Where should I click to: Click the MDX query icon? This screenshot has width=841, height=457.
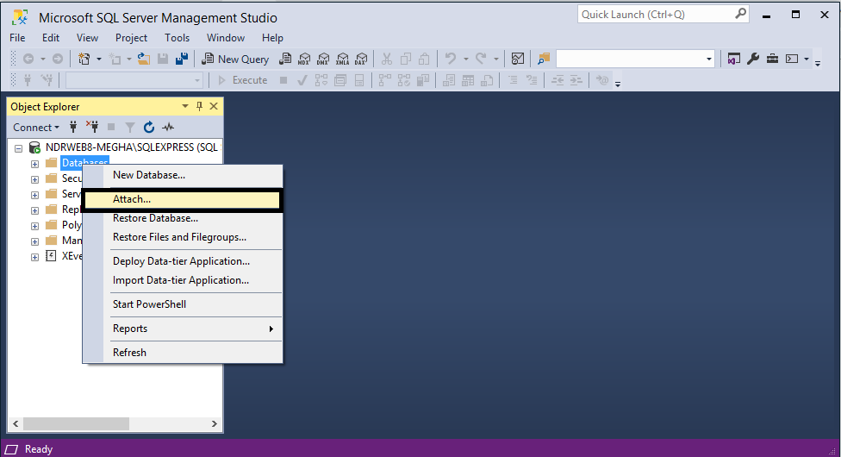click(x=304, y=59)
